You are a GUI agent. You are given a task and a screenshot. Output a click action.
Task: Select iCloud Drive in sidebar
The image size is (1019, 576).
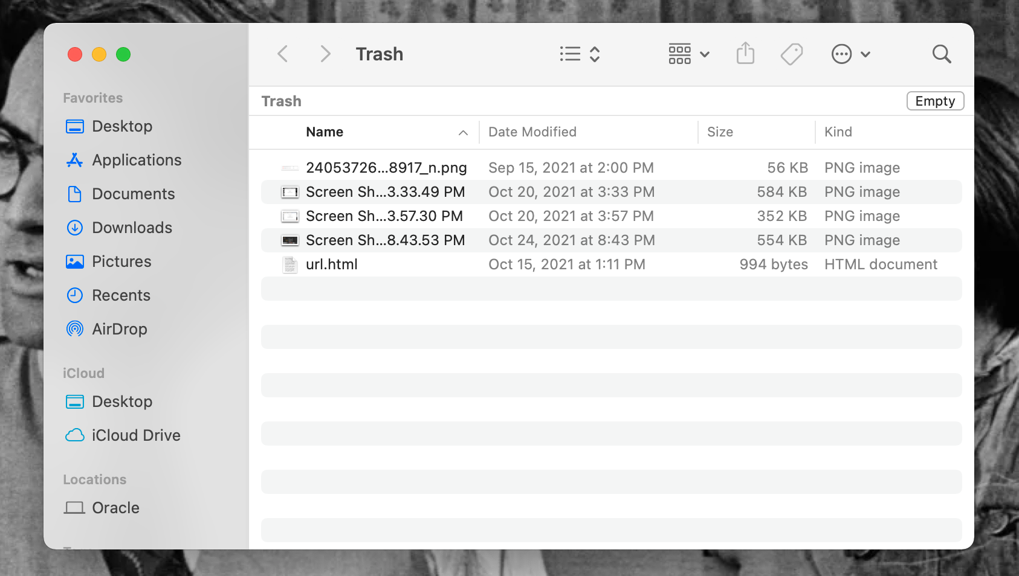[135, 435]
